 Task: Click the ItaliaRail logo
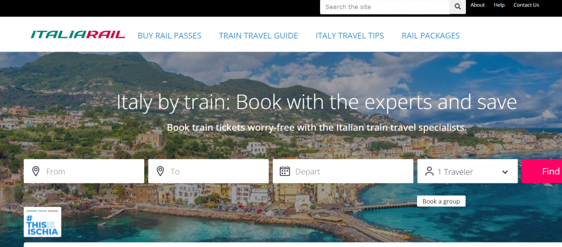click(78, 35)
